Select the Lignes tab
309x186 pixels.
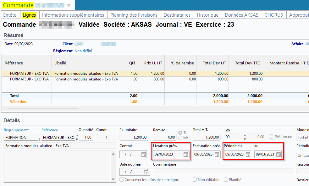click(29, 15)
